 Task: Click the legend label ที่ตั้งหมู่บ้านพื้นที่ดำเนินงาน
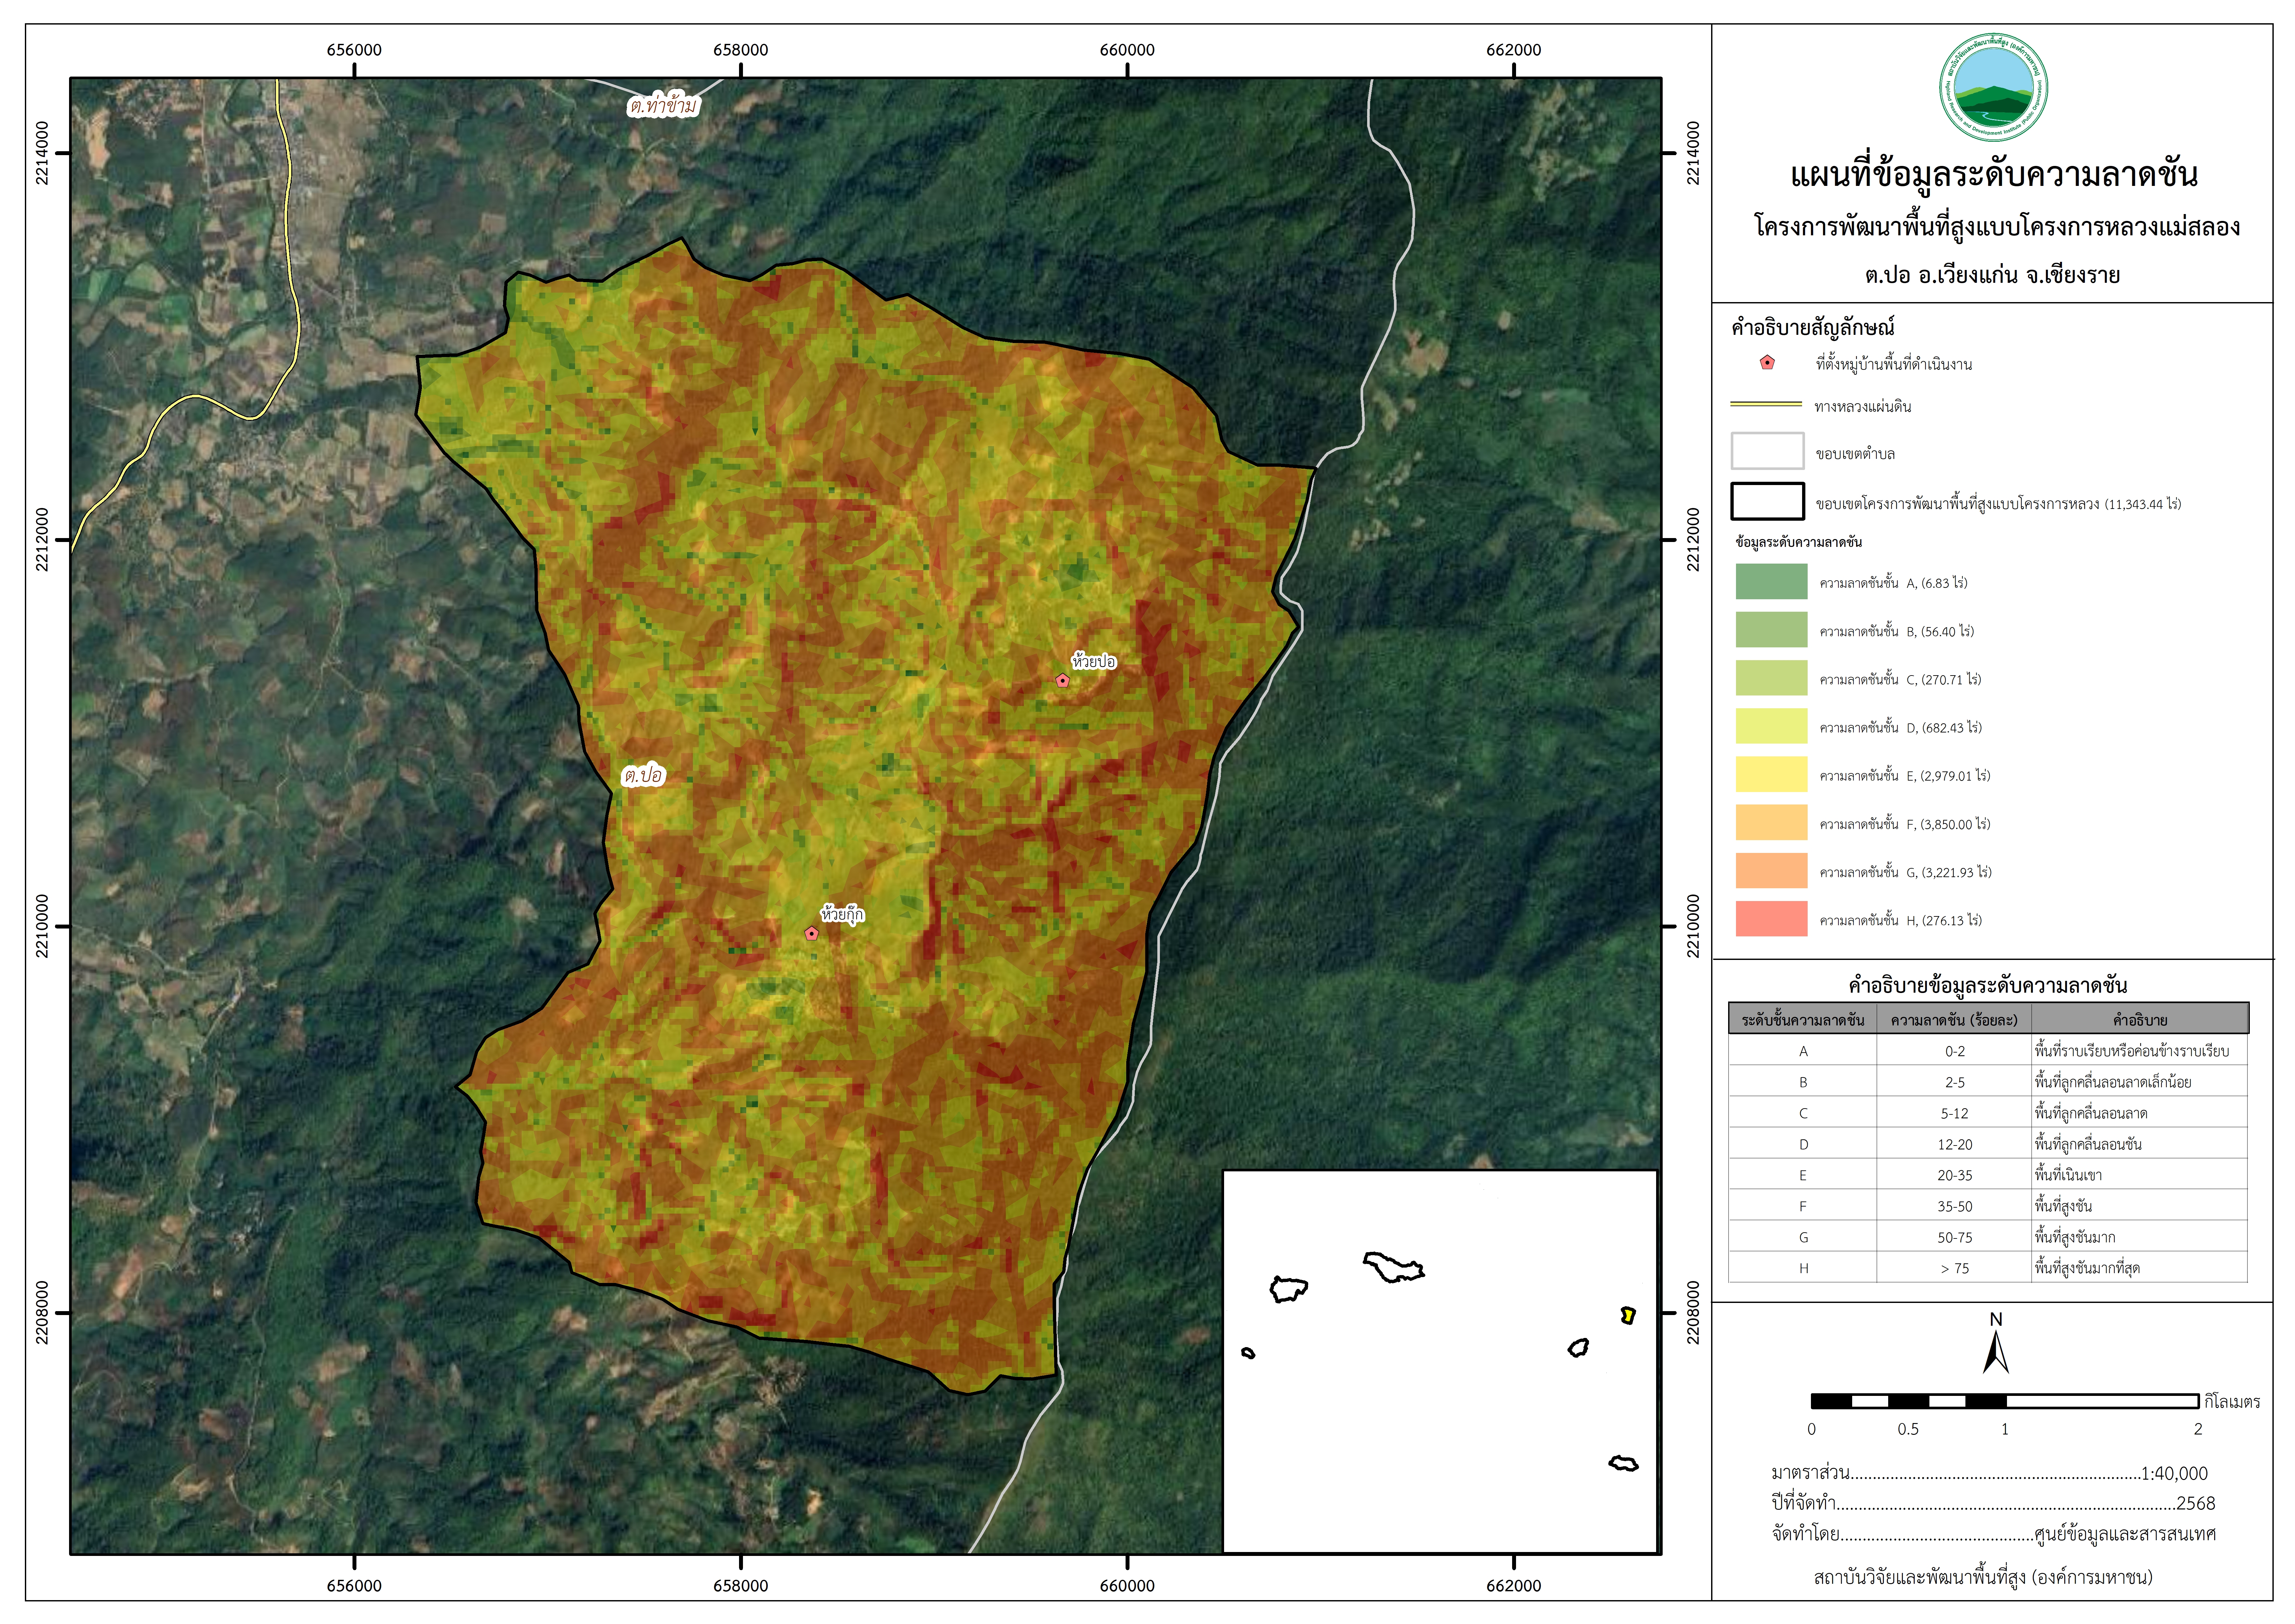(1894, 364)
